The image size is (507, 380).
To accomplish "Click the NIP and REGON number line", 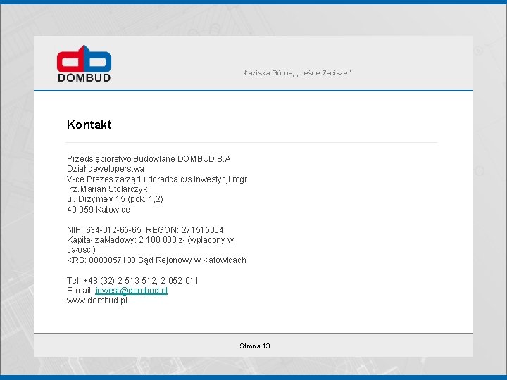I will click(145, 229).
